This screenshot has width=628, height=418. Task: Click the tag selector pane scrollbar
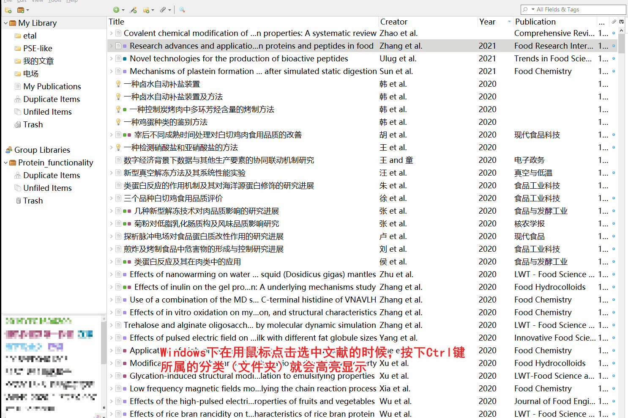pyautogui.click(x=104, y=343)
